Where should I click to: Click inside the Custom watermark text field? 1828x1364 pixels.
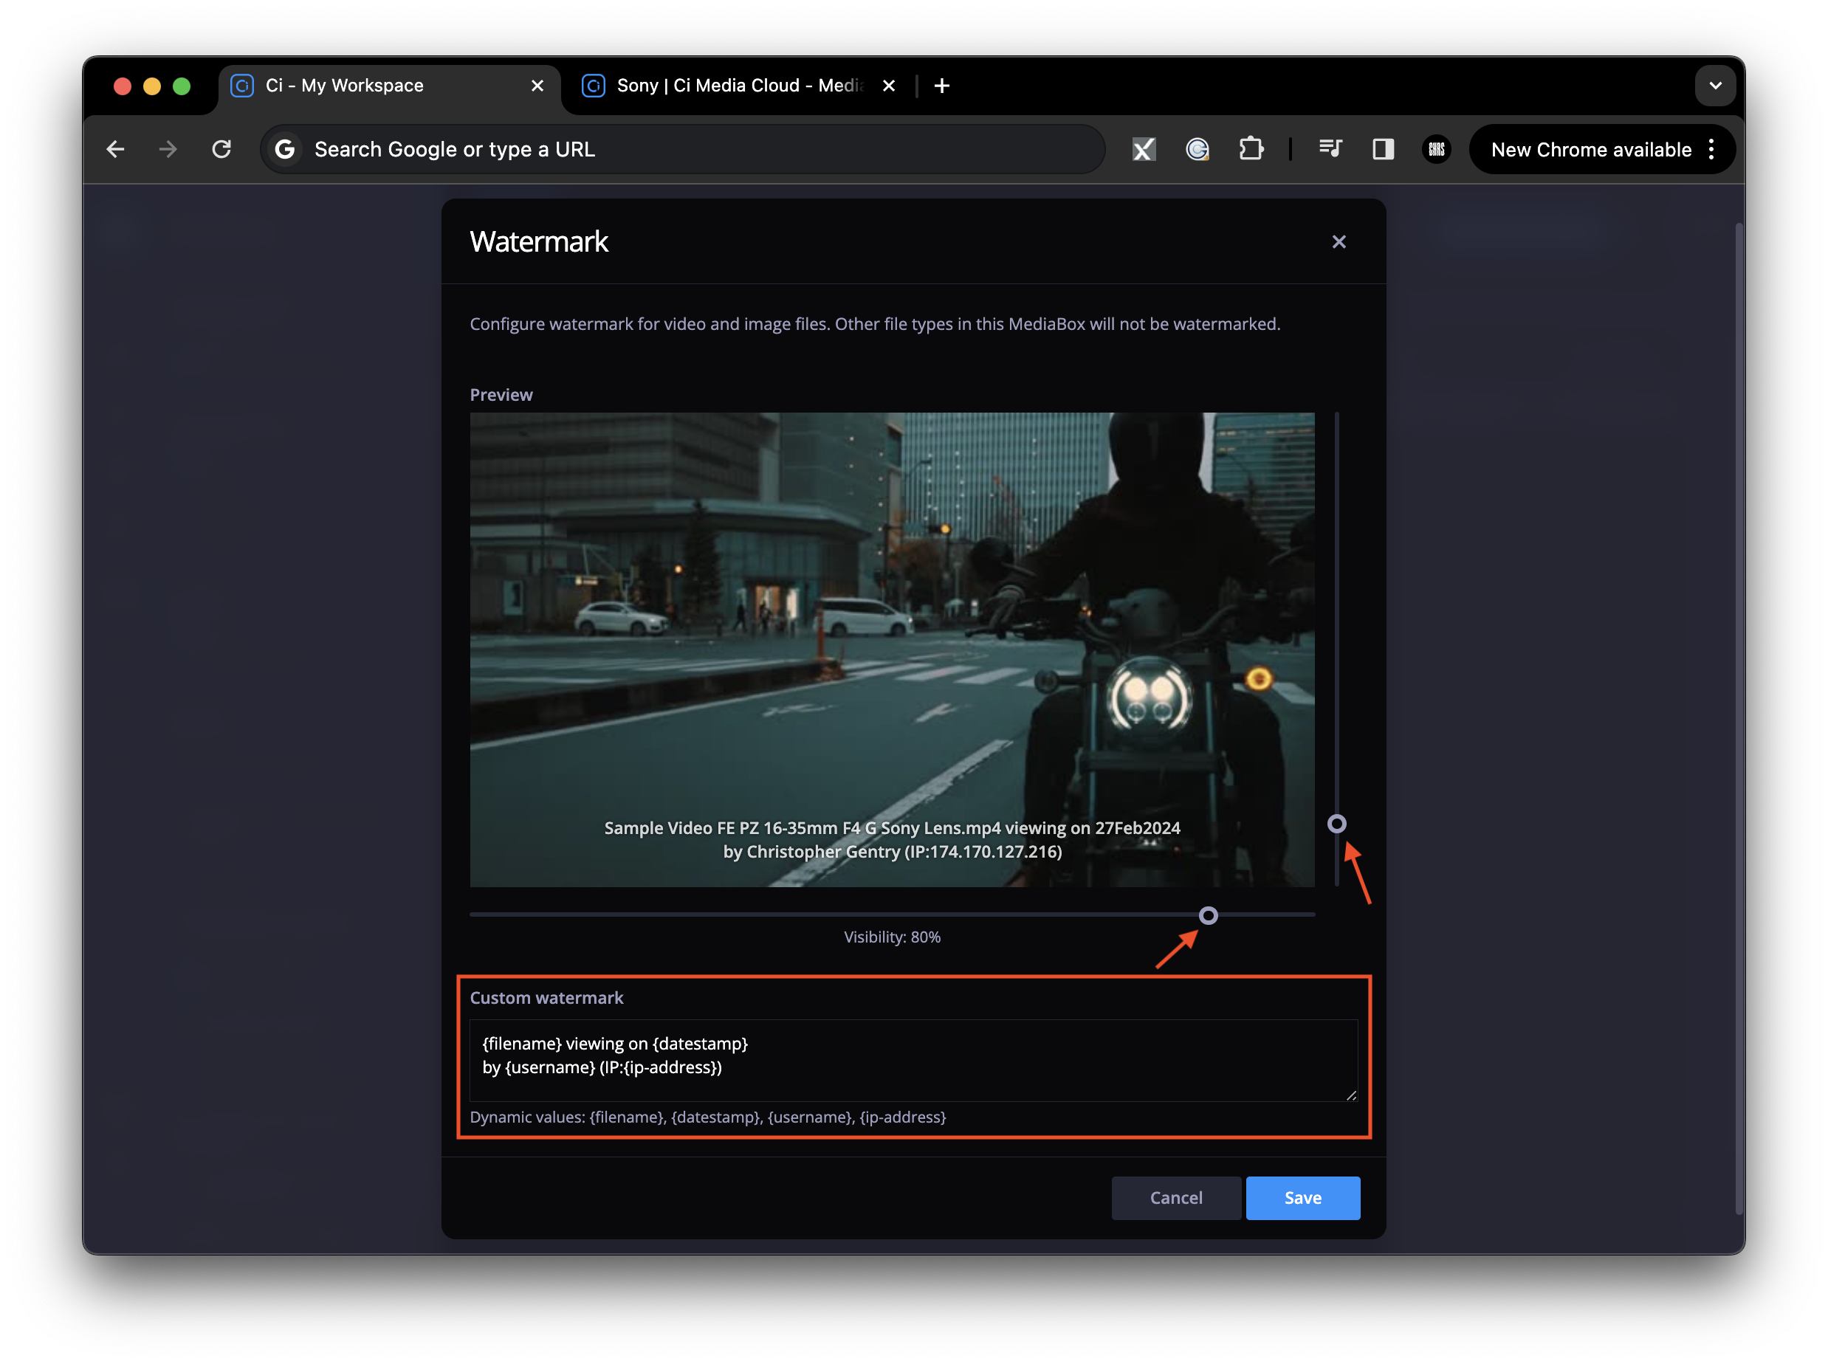tap(913, 1059)
